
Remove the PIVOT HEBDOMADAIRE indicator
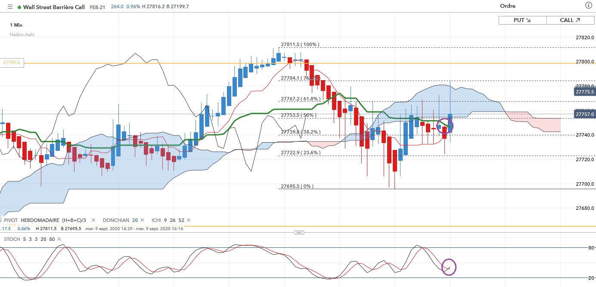click(93, 220)
